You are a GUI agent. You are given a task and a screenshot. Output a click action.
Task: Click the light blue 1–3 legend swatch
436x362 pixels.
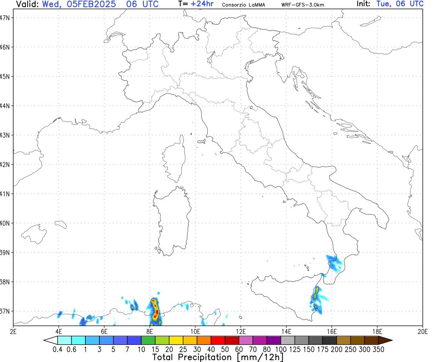pos(92,340)
